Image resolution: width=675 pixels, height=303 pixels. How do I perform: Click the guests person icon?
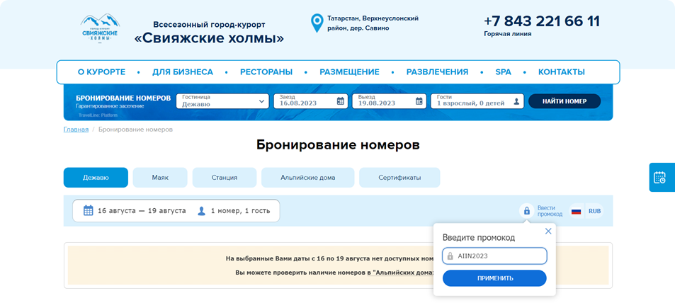click(516, 101)
